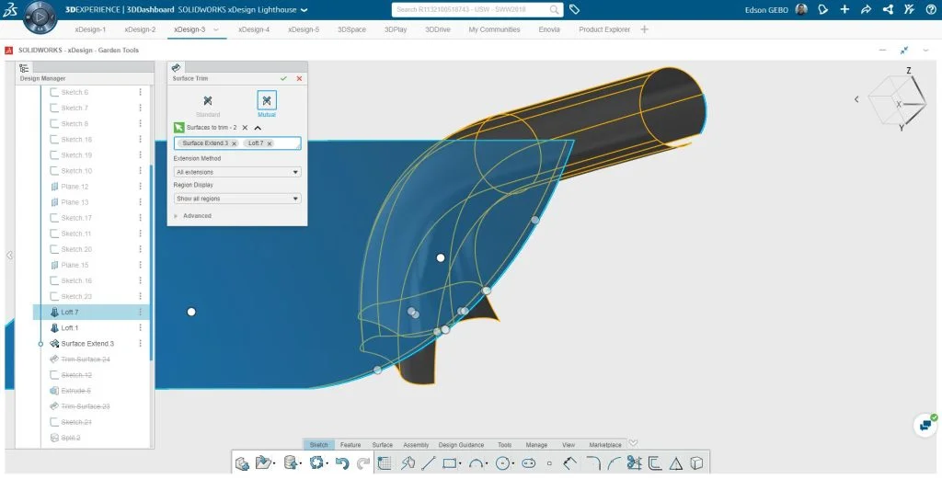Open the 3D compass play button
The height and width of the screenshot is (479, 942).
point(39,17)
